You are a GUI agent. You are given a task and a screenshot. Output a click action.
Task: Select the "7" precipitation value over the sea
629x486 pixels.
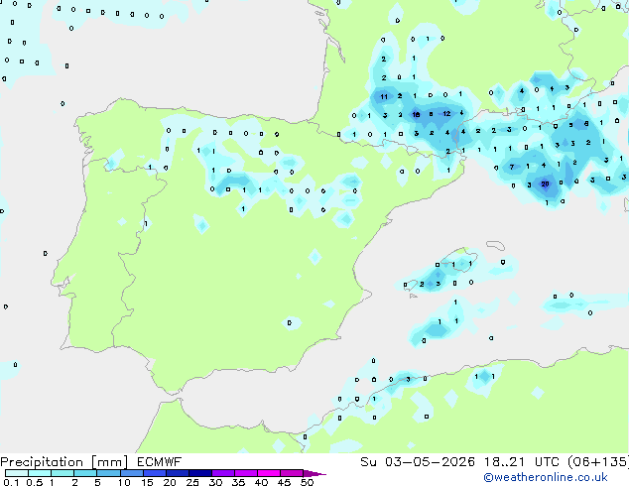512,167
